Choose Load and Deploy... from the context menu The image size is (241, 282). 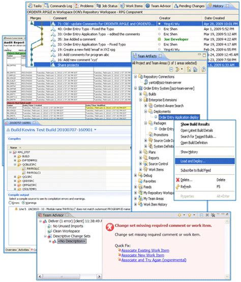point(205,161)
